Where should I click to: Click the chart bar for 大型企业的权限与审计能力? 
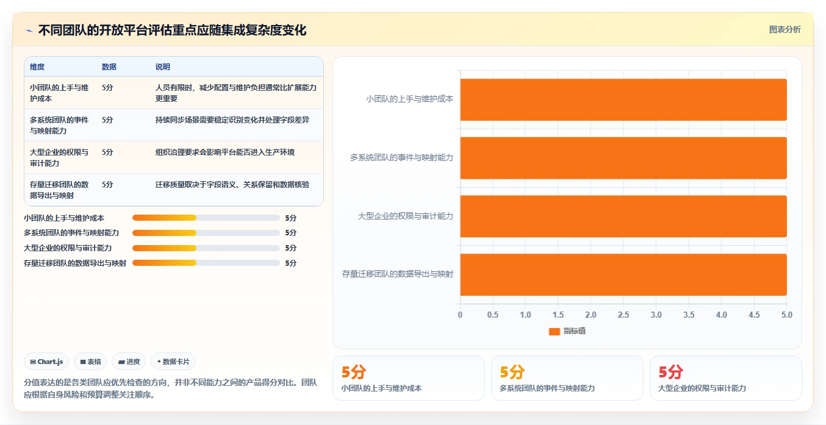tap(623, 216)
